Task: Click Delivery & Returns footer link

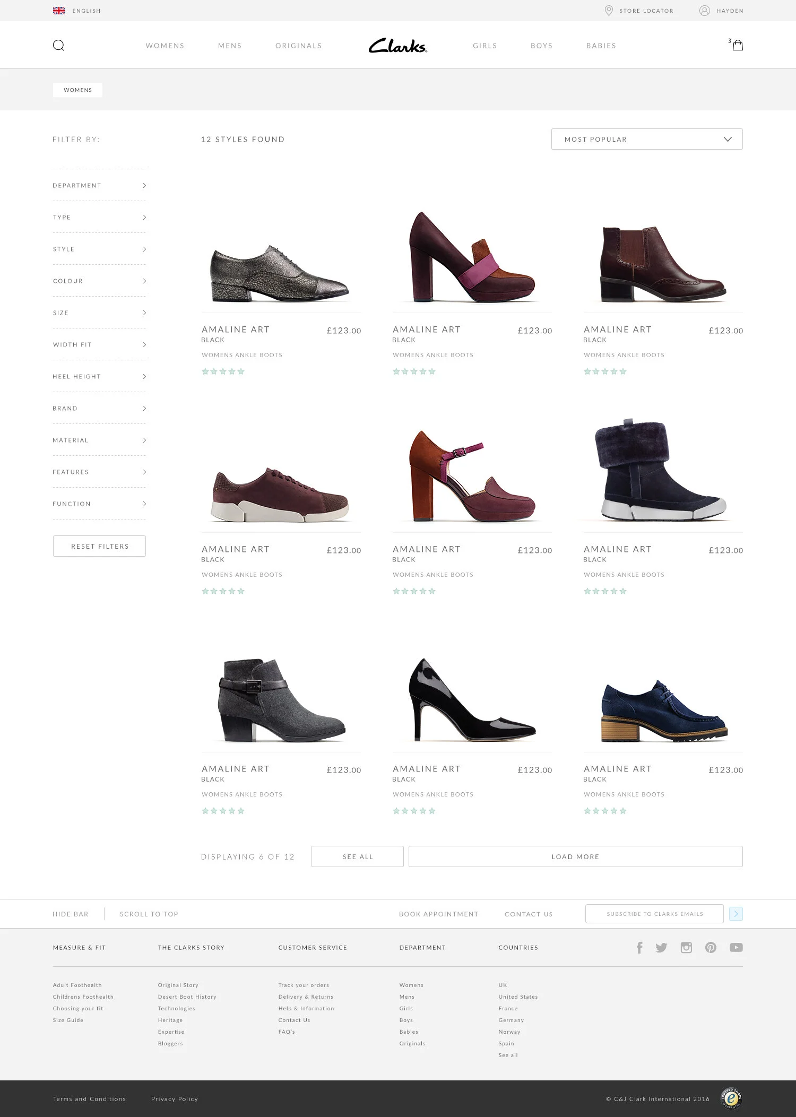Action: [306, 997]
